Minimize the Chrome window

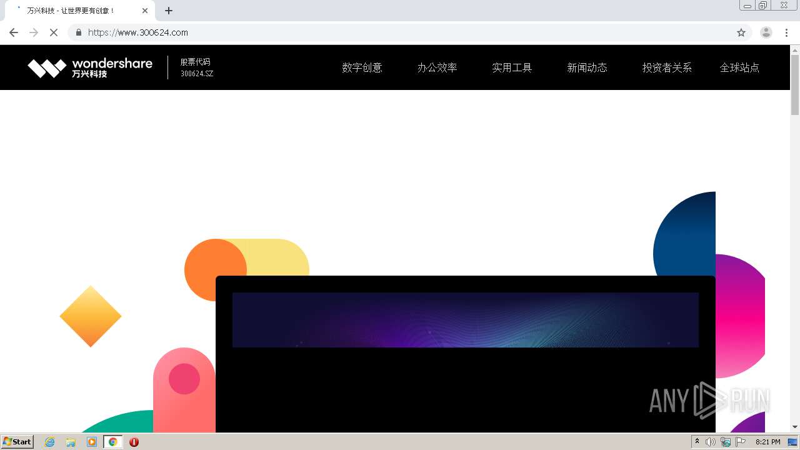click(x=747, y=6)
